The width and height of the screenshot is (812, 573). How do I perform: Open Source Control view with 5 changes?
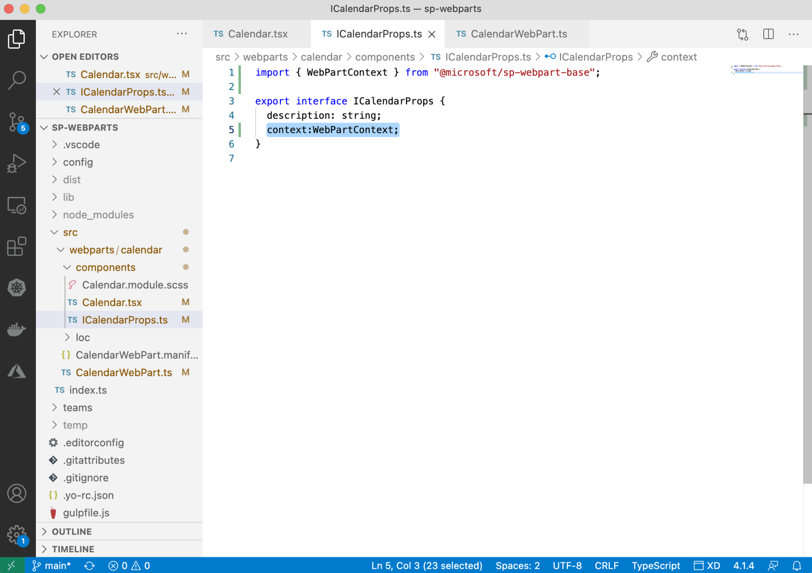coord(17,122)
